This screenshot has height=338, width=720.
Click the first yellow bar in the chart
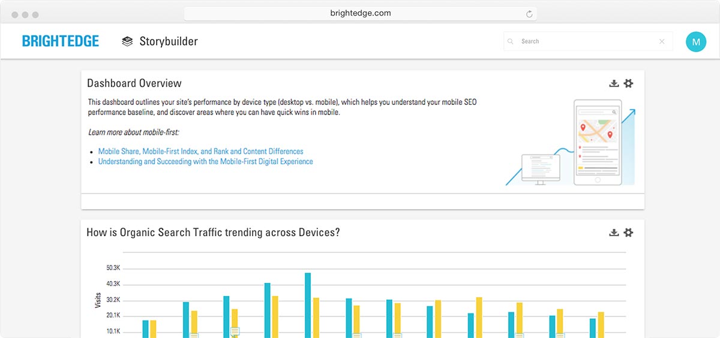[x=153, y=328]
